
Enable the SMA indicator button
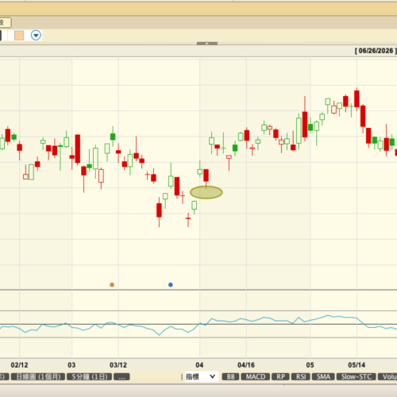point(323,376)
